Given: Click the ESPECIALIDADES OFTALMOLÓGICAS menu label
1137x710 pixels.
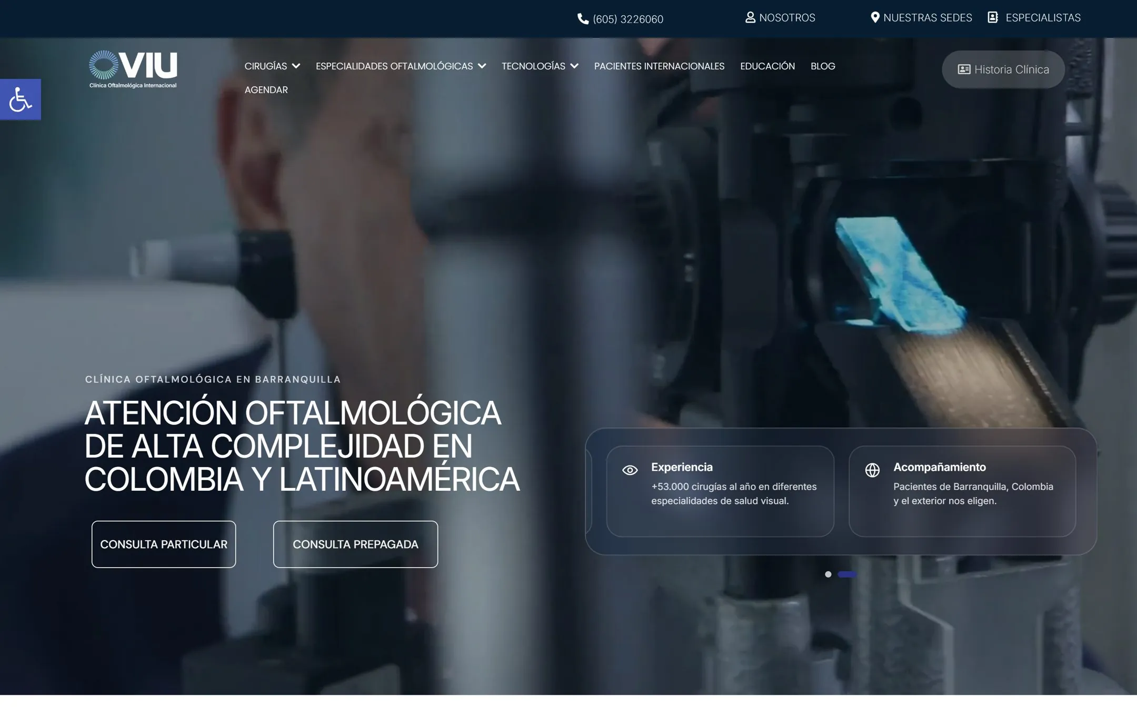Looking at the screenshot, I should [x=394, y=66].
